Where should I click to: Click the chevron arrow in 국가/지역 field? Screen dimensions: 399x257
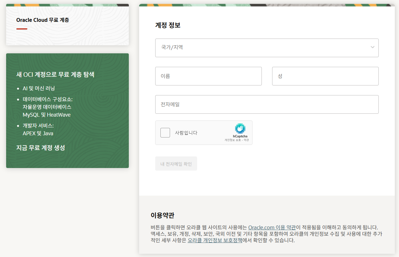[373, 47]
